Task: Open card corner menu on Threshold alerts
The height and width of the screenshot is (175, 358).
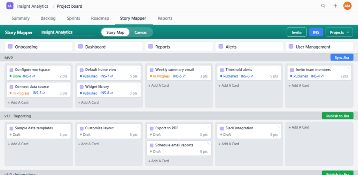Action: (278, 68)
